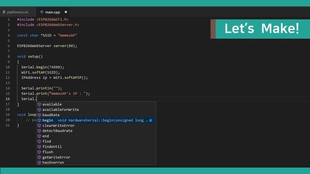Click the "WemosAP's IP : " string on line 15
Viewport: 310px width, 174px height.
pos(68,93)
